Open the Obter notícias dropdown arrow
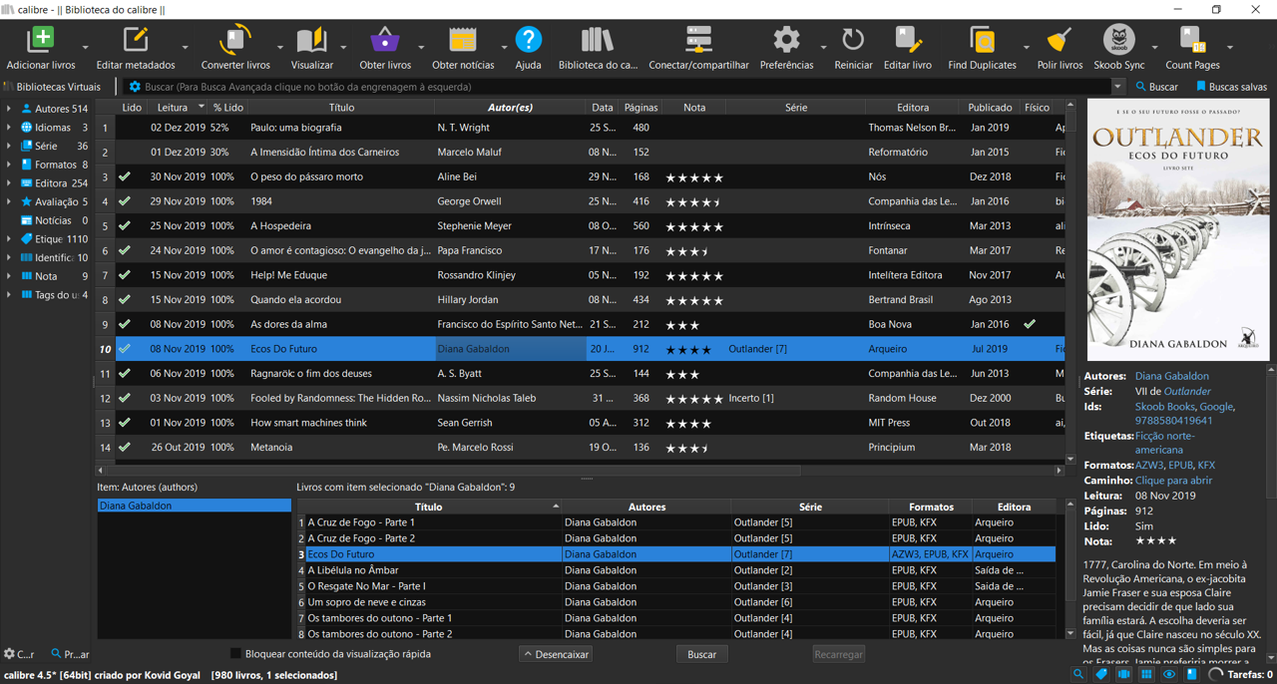The width and height of the screenshot is (1277, 684). (504, 47)
